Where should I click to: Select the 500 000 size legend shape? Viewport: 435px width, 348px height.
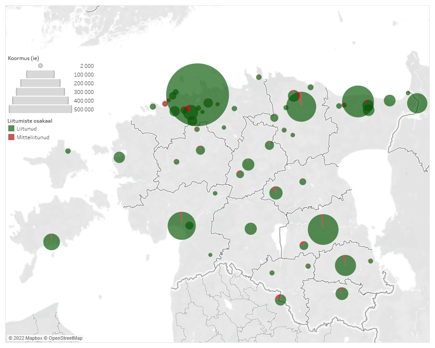coord(40,109)
